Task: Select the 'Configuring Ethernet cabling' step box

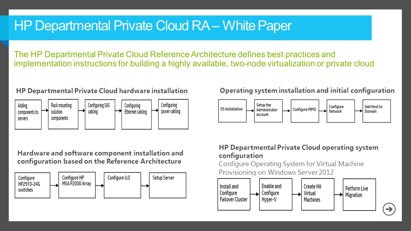Action: (136, 115)
